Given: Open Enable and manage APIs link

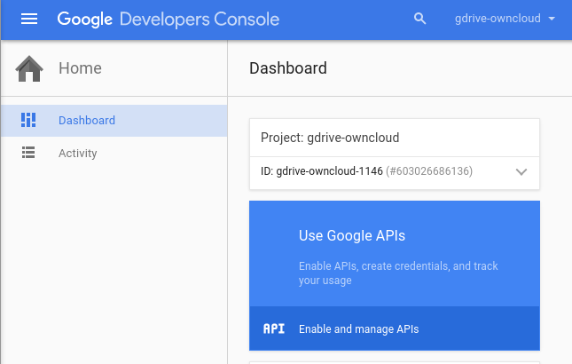Looking at the screenshot, I should 358,328.
